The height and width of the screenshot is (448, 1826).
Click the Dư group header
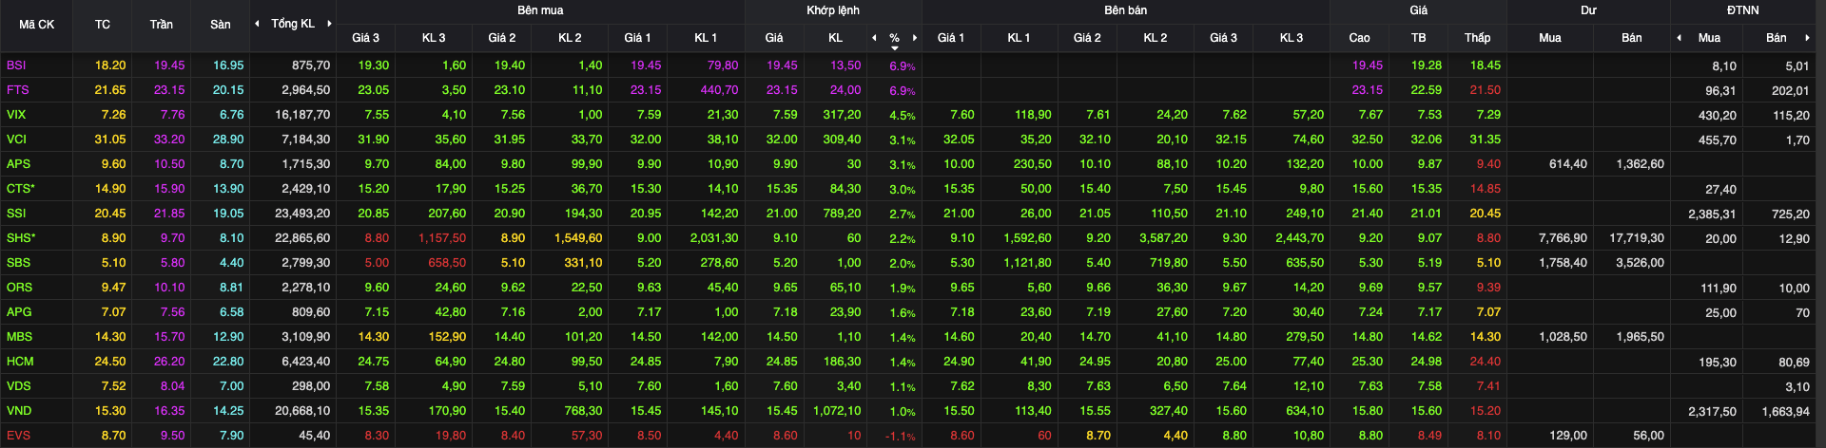1588,10
